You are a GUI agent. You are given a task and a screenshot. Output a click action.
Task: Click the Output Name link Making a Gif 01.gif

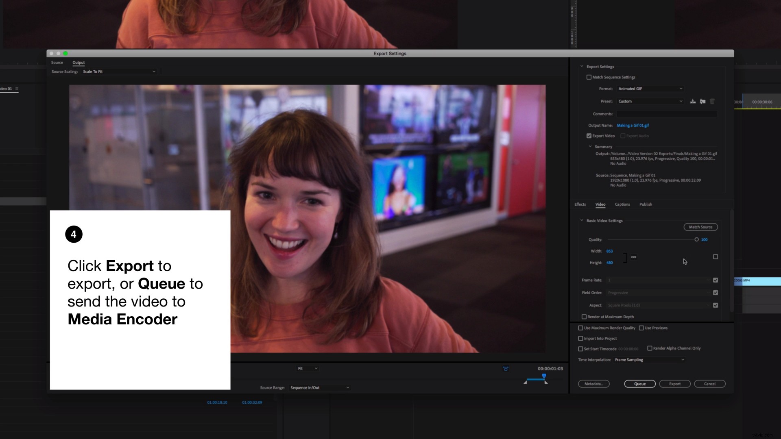(633, 125)
